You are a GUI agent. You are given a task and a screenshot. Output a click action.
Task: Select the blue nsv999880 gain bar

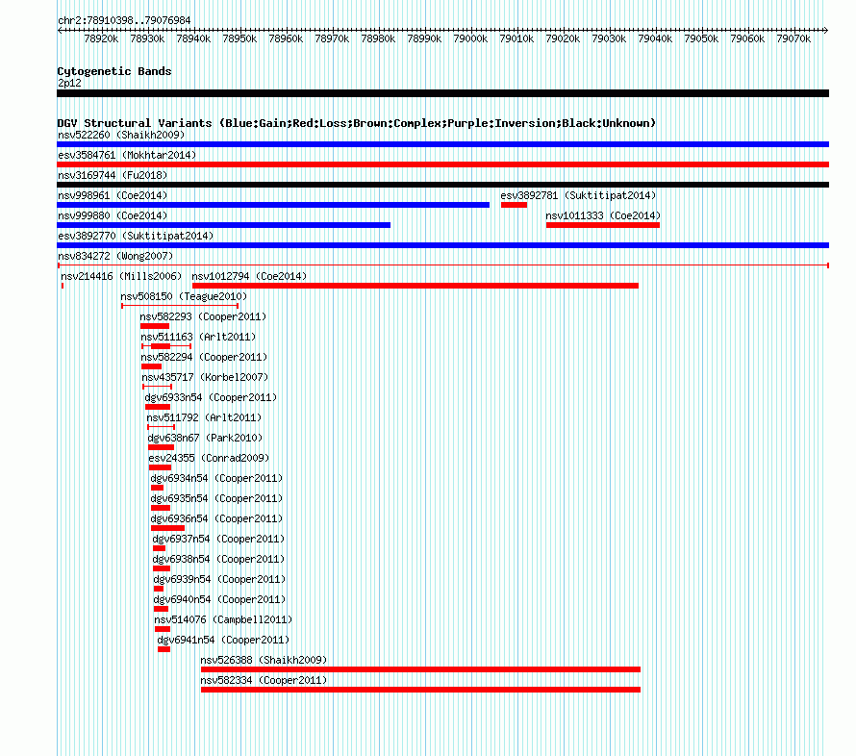pos(223,225)
